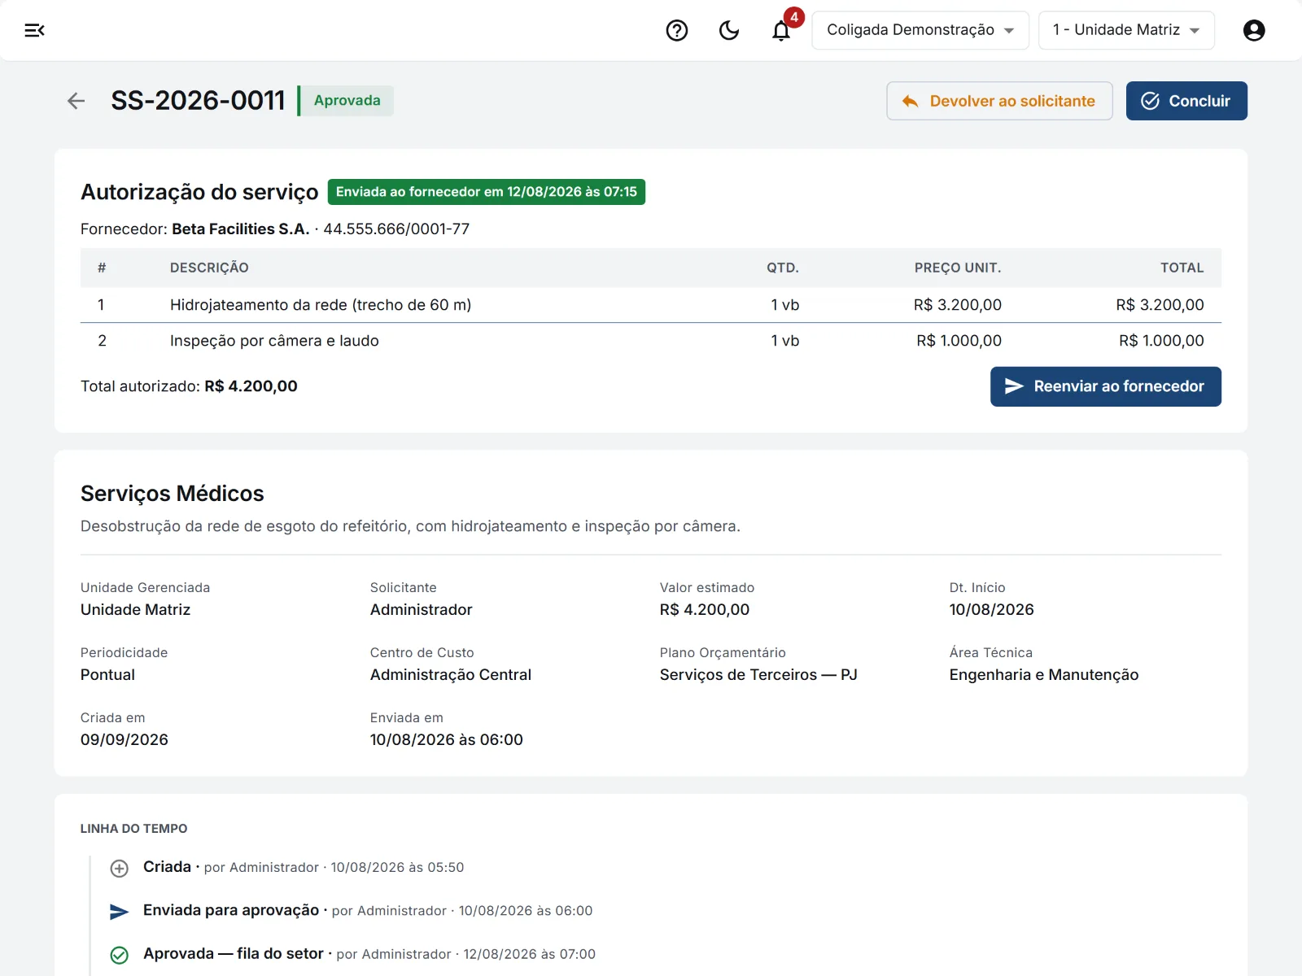Click Periodicidade value Pontual
Viewport: 1302px width, 976px height.
[x=107, y=675]
